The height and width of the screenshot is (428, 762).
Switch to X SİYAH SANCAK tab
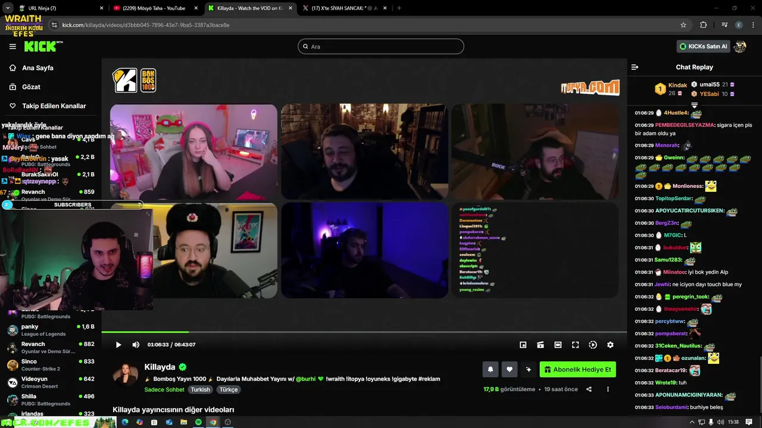click(345, 8)
